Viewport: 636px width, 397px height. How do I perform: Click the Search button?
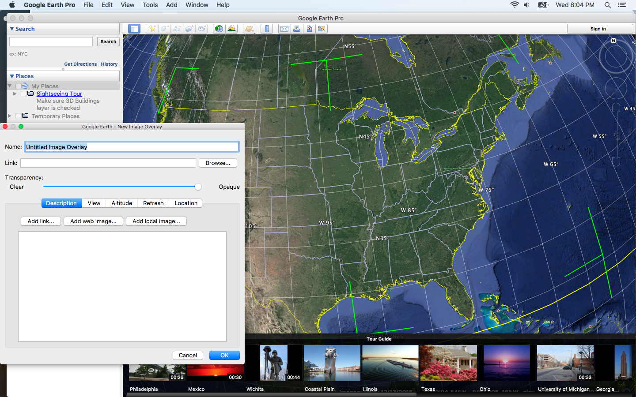(x=108, y=41)
